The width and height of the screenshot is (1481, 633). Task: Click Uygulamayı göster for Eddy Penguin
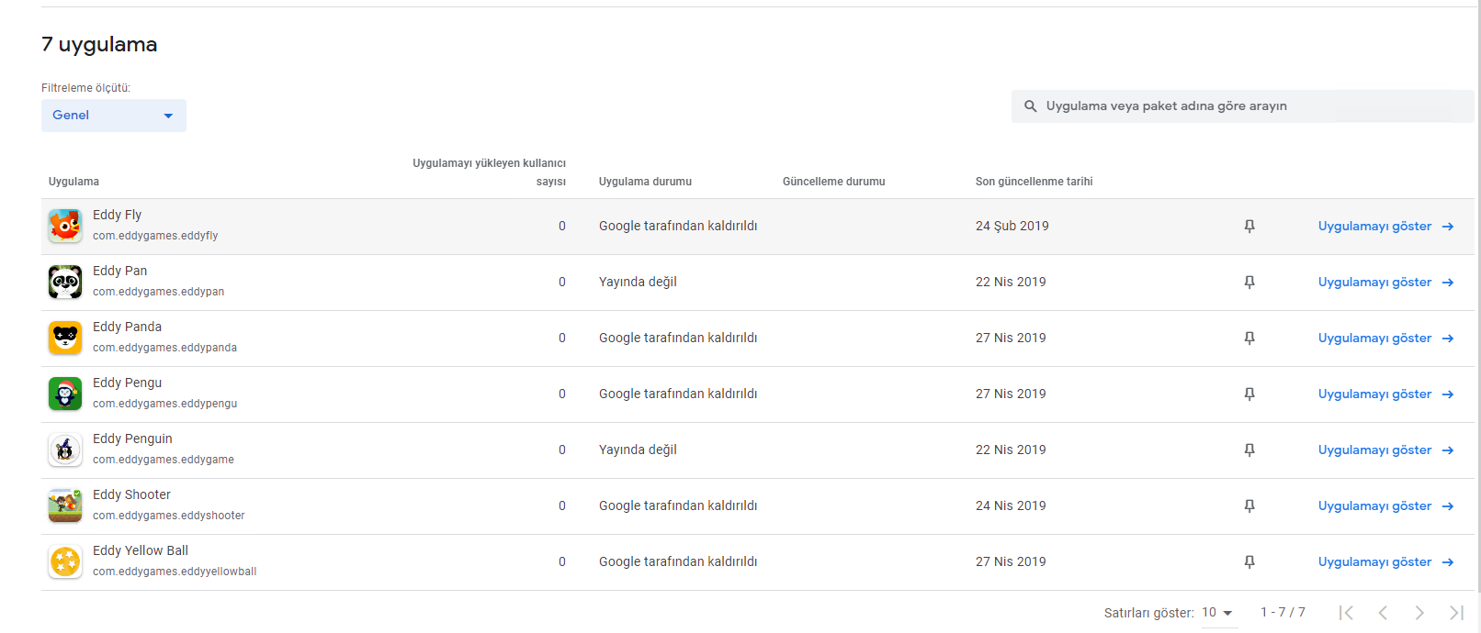pos(1385,450)
